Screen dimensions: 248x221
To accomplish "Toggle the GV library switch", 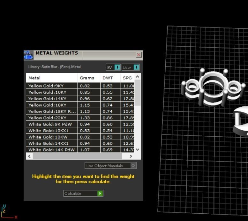I will [x=113, y=67].
